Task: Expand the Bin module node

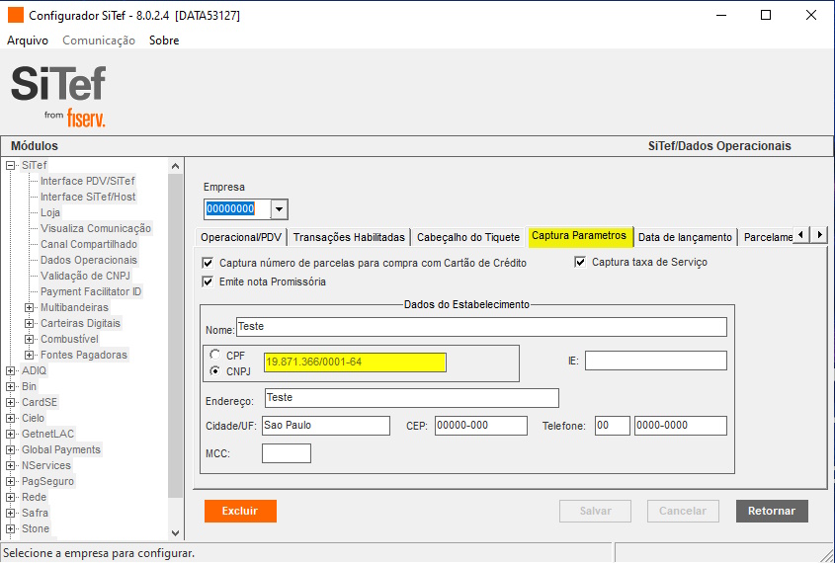Action: tap(10, 386)
